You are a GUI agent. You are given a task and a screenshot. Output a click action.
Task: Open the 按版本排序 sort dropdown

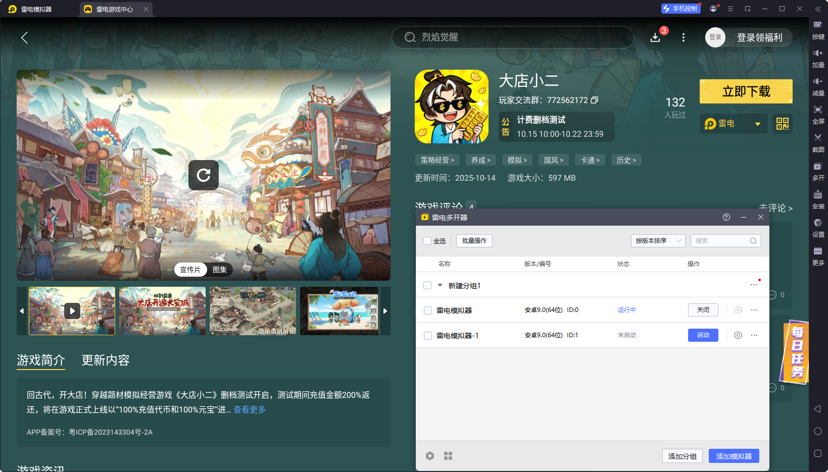coord(658,241)
